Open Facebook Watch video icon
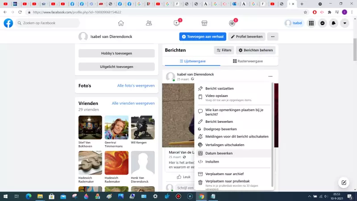The image size is (357, 201). click(177, 23)
